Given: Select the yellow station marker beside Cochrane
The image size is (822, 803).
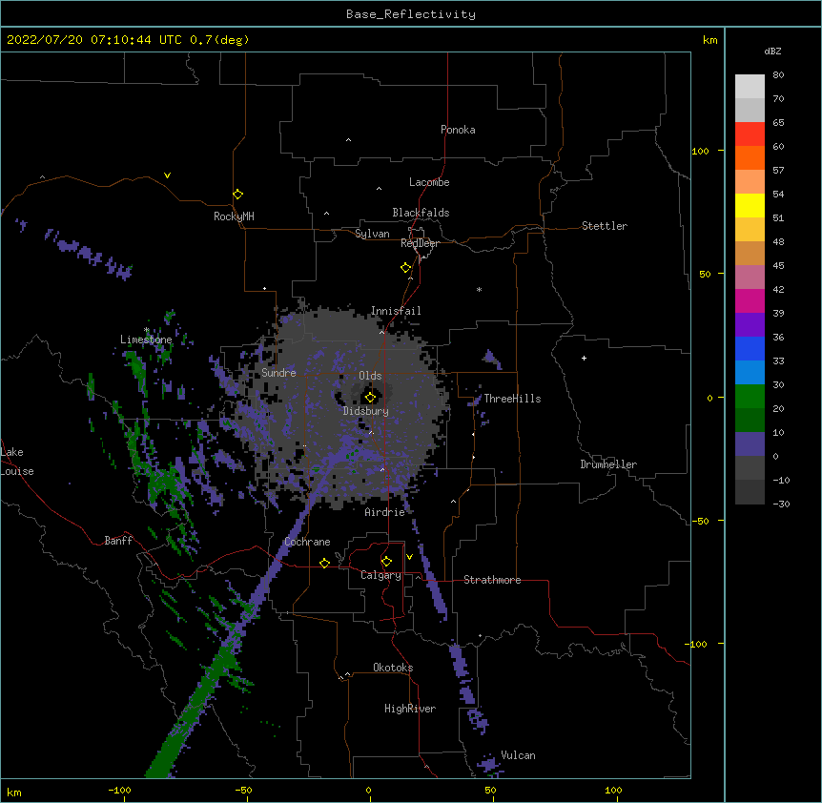Looking at the screenshot, I should [x=324, y=563].
